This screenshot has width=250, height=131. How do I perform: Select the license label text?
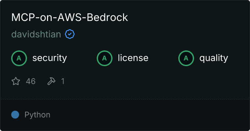point(133,58)
